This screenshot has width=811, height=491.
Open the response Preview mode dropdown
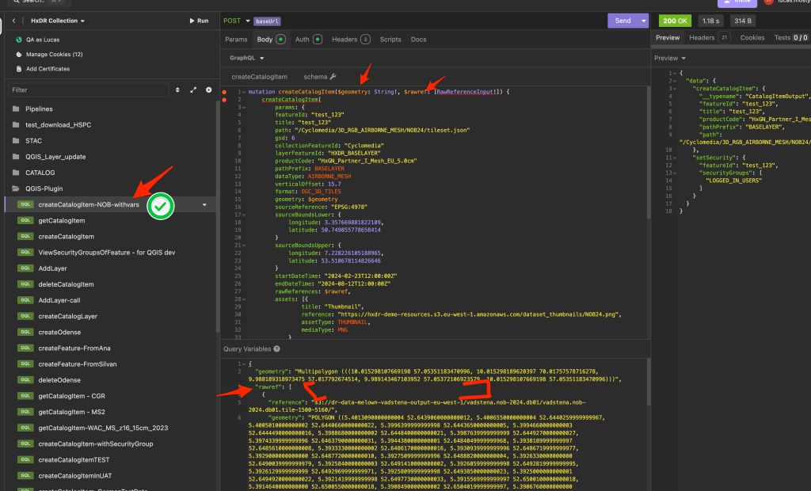670,58
